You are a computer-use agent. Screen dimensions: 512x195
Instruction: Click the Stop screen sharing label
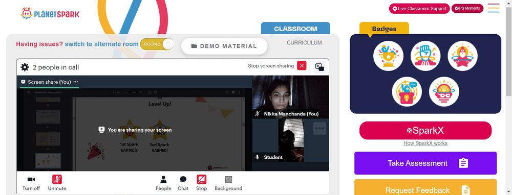271,66
